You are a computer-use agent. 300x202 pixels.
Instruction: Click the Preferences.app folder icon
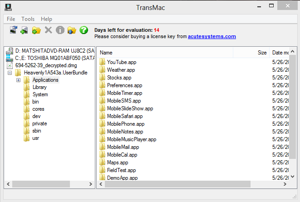[103, 85]
